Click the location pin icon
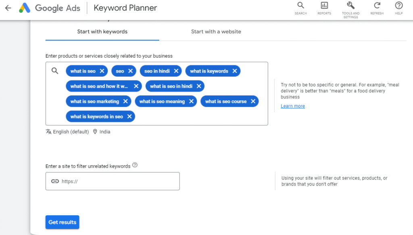This screenshot has height=235, width=413. [95, 131]
